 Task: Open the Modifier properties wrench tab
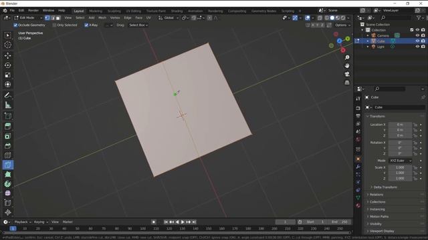click(358, 167)
